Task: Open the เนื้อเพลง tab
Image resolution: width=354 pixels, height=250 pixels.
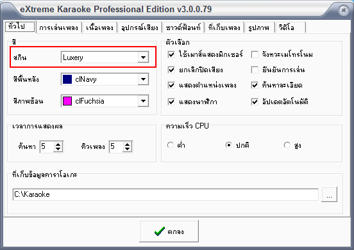Action: pyautogui.click(x=99, y=27)
